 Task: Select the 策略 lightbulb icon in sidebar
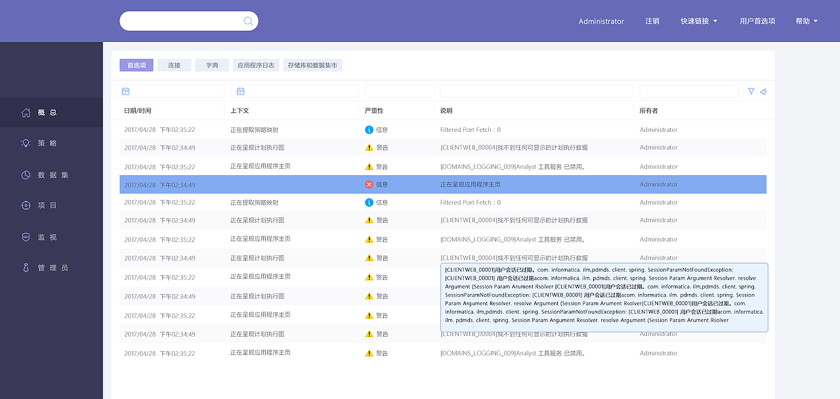click(26, 143)
